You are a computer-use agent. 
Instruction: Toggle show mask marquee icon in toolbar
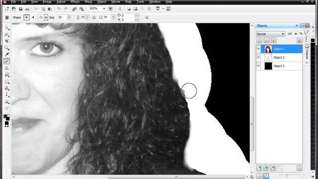click(x=136, y=9)
